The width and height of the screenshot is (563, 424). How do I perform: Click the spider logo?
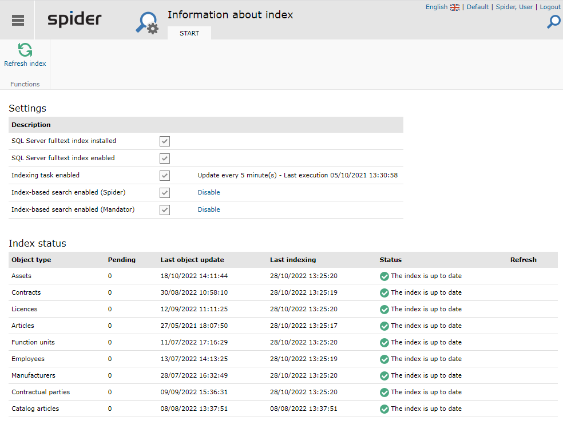(75, 19)
